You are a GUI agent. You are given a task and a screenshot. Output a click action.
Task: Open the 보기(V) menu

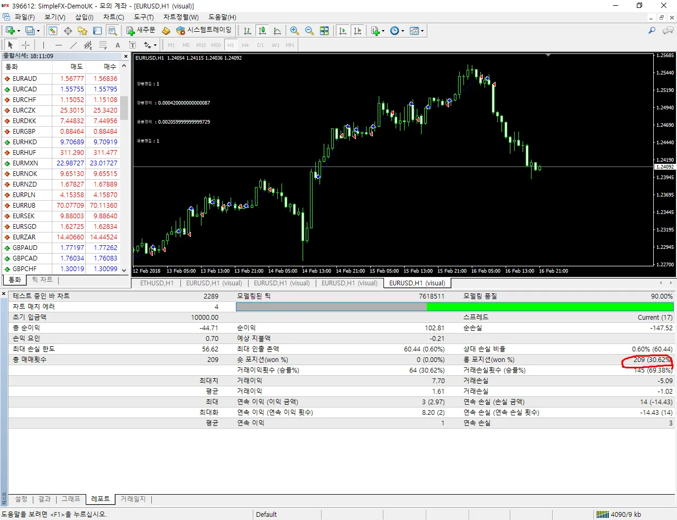point(55,17)
